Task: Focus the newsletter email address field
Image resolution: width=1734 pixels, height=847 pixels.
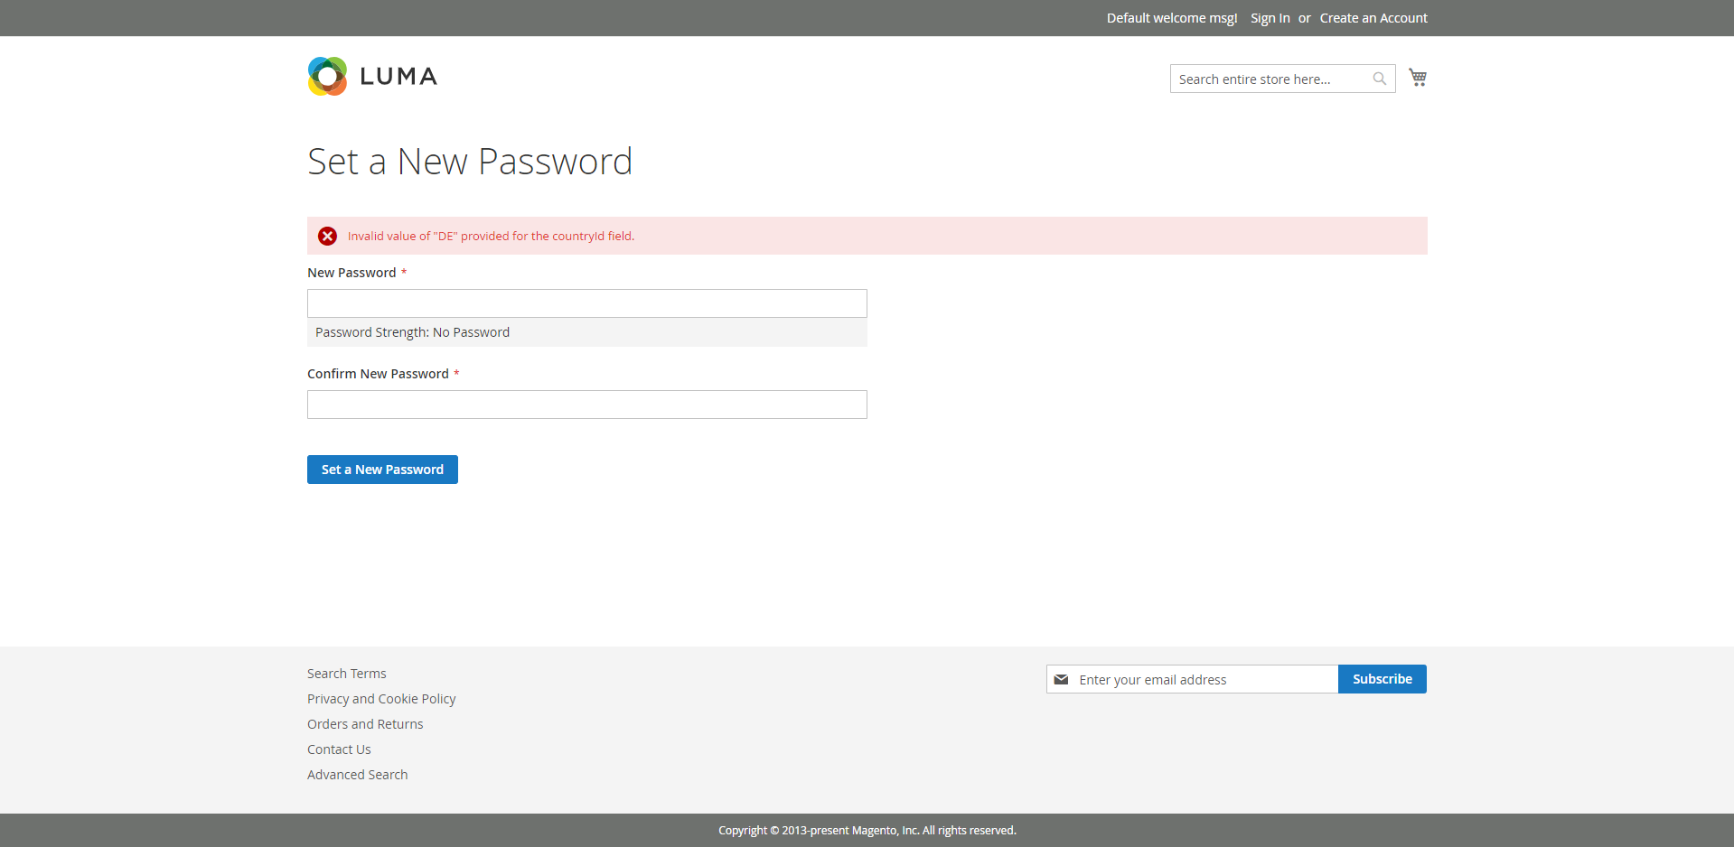Action: point(1192,679)
